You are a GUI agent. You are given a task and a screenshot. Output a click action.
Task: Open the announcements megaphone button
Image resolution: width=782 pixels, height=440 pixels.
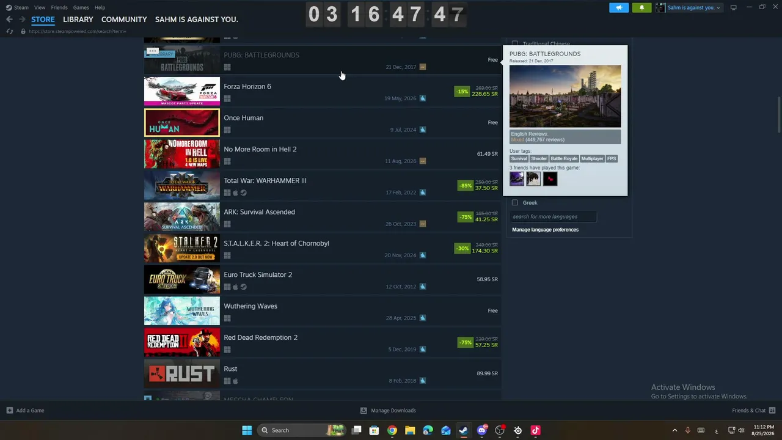(619, 7)
